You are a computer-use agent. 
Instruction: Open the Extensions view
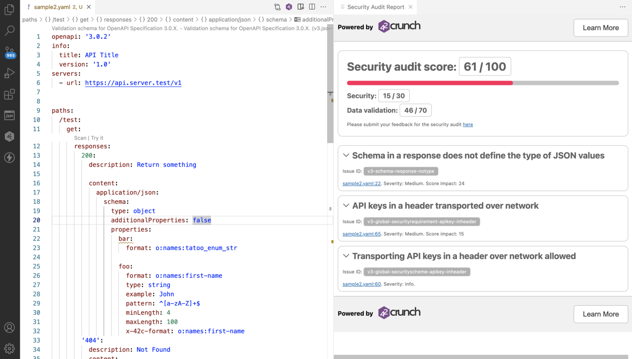(9, 94)
